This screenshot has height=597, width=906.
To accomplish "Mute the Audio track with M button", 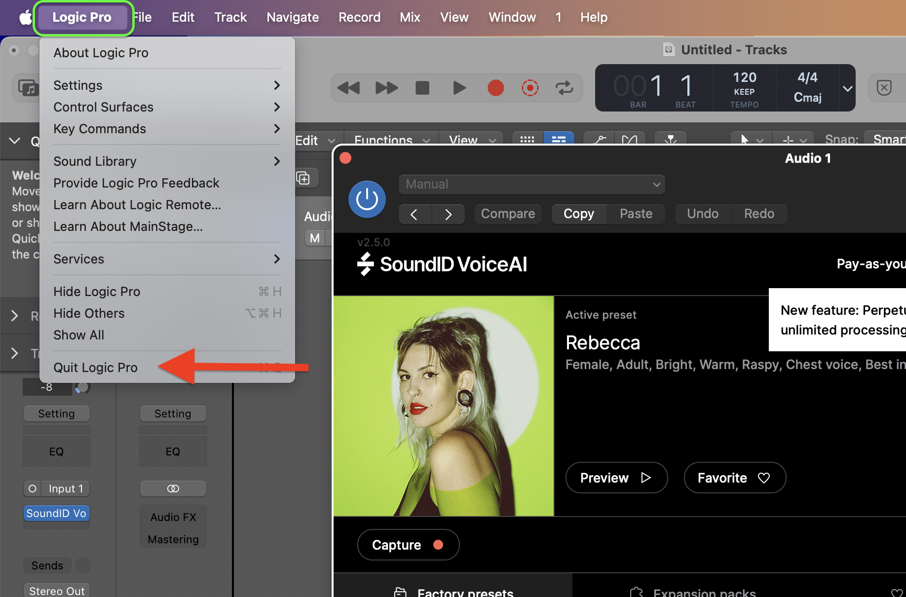I will (x=314, y=238).
